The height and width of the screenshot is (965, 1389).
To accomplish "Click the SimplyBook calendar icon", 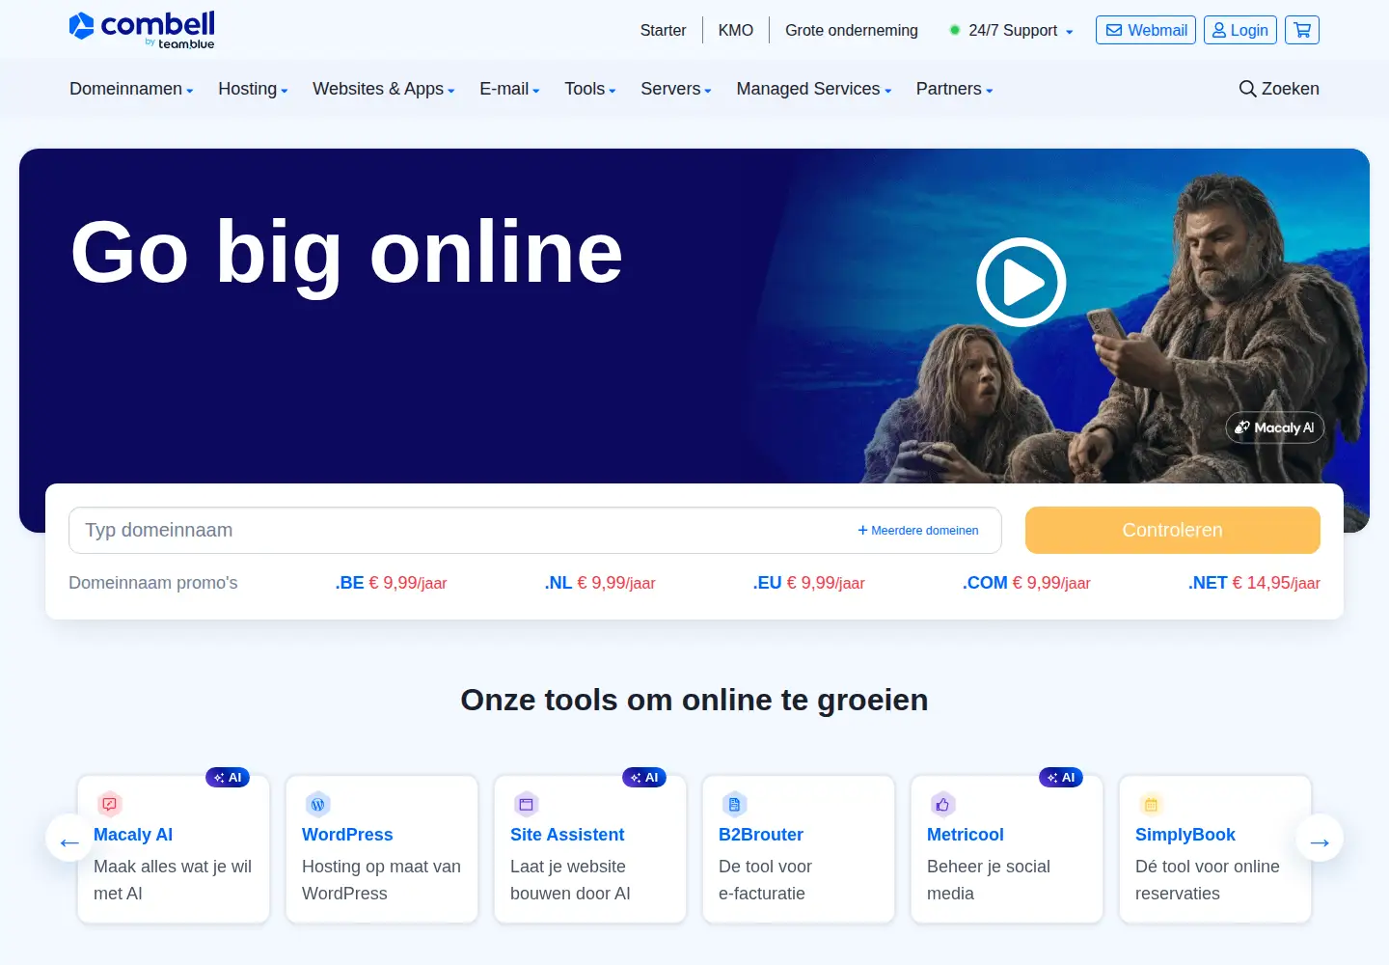I will tap(1151, 804).
